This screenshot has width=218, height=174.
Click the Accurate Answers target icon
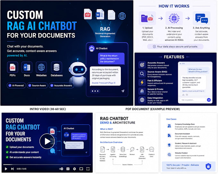point(142,65)
